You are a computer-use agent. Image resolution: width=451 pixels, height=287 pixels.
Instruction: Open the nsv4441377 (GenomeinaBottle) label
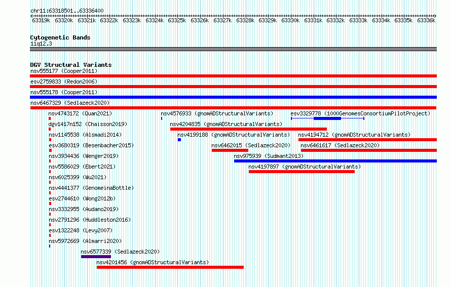[91, 188]
